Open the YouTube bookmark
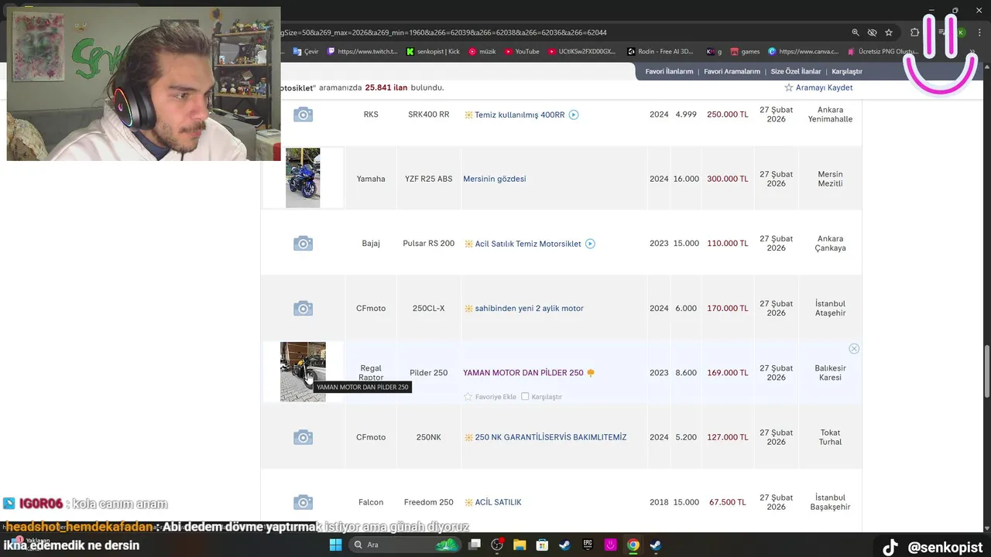The width and height of the screenshot is (991, 557). click(x=522, y=52)
